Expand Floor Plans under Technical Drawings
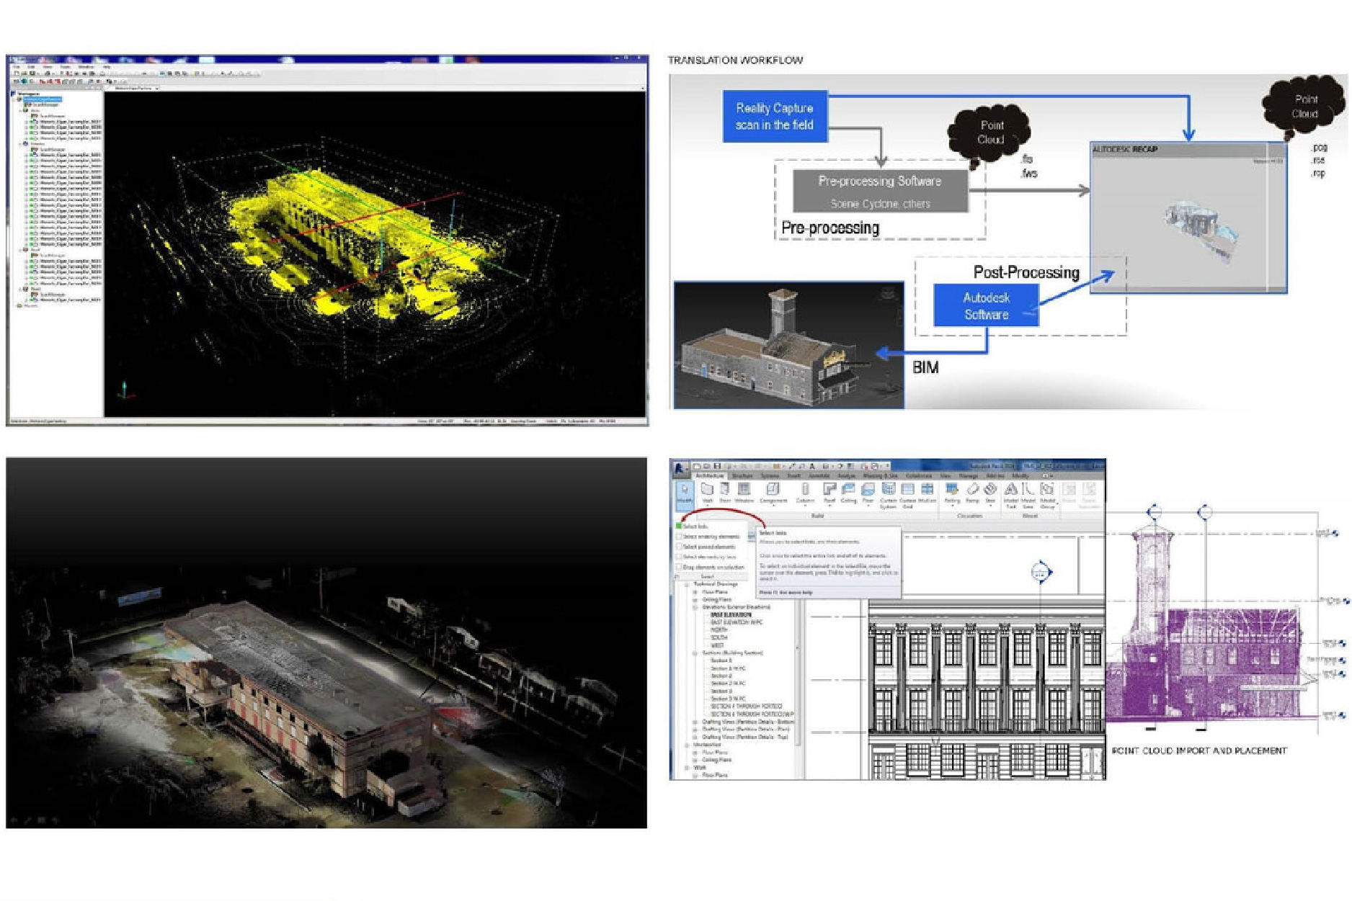This screenshot has height=901, width=1352. (x=695, y=592)
